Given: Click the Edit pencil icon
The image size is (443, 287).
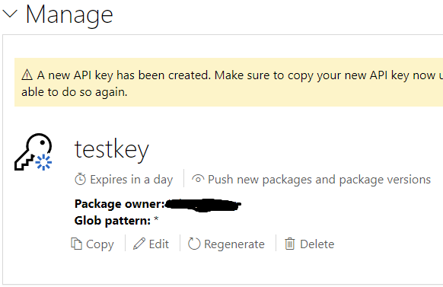Looking at the screenshot, I should tap(139, 244).
